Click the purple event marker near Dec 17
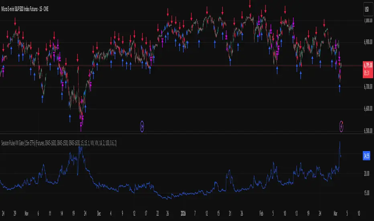The height and width of the screenshot is (221, 374). click(x=142, y=127)
